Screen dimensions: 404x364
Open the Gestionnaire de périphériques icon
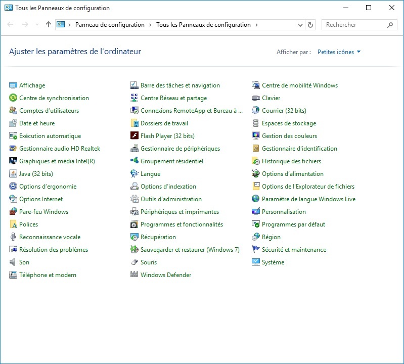[134, 149]
